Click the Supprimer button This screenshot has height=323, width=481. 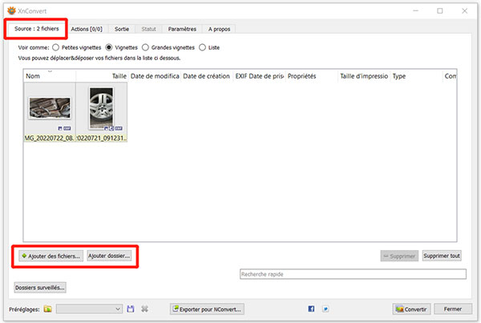click(399, 256)
